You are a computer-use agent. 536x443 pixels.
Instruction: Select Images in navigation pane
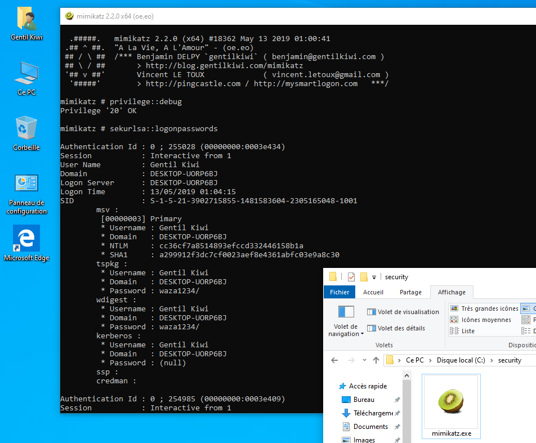(x=358, y=440)
